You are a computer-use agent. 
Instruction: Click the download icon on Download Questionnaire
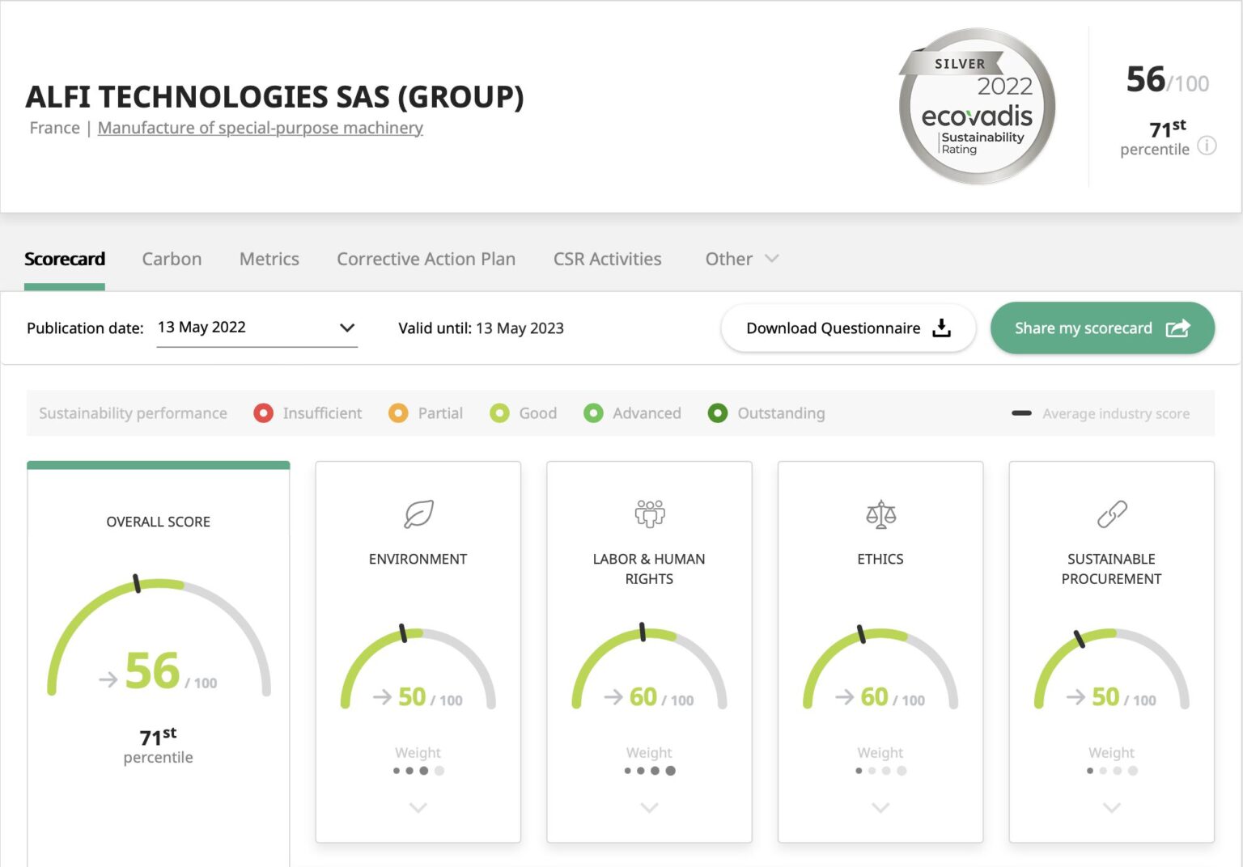941,328
